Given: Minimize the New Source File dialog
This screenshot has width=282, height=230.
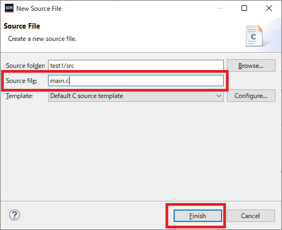Looking at the screenshot, I should tap(220, 8).
